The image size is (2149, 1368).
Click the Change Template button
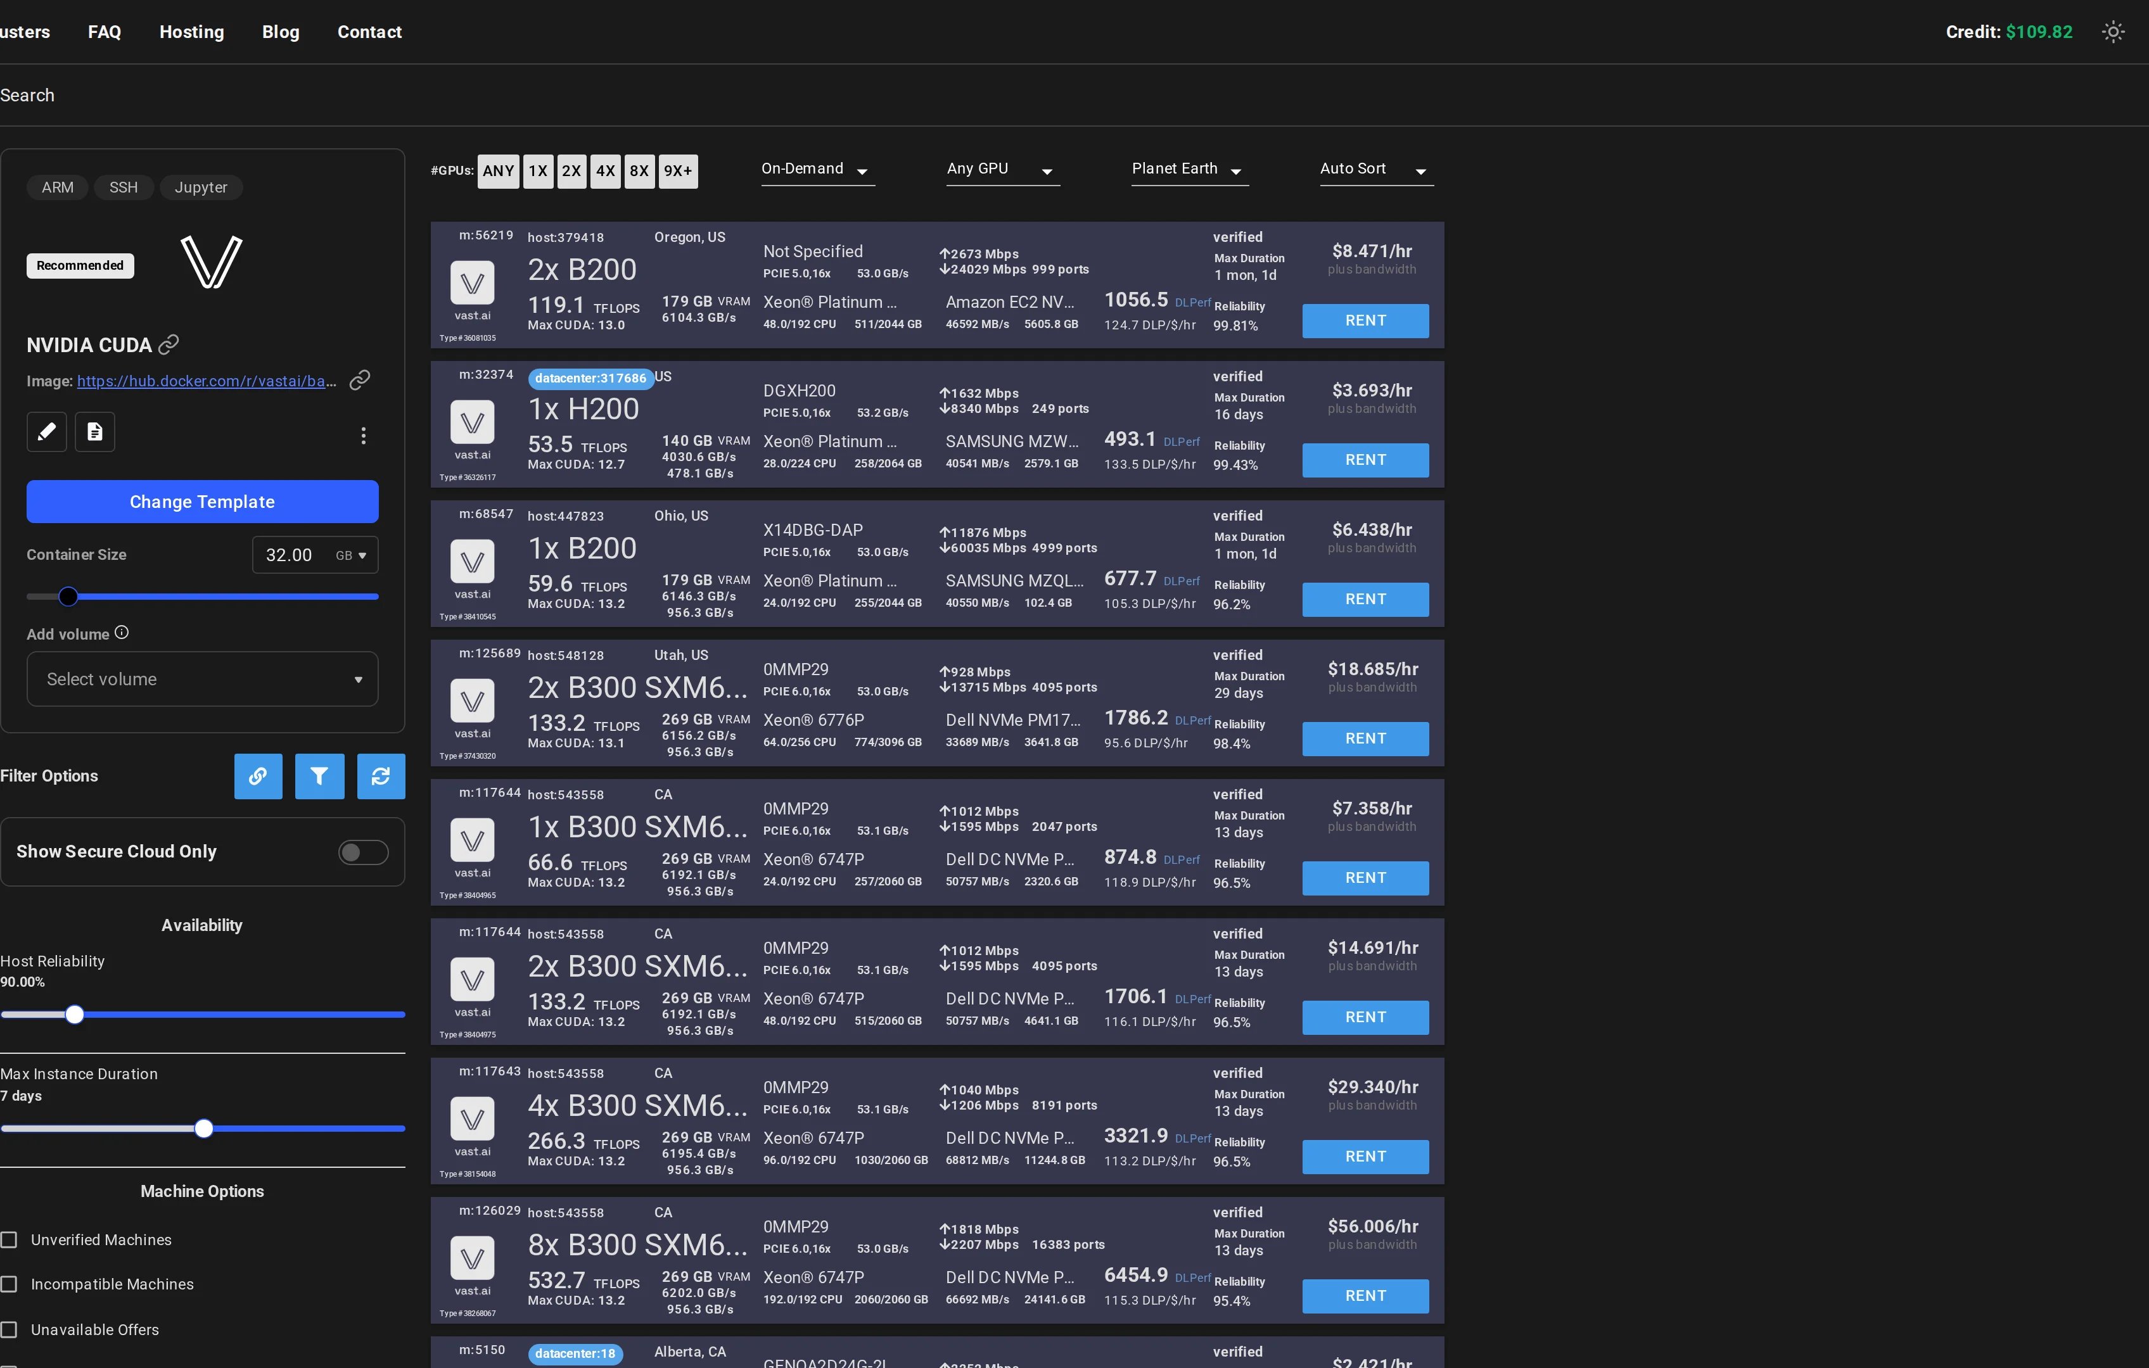[203, 502]
